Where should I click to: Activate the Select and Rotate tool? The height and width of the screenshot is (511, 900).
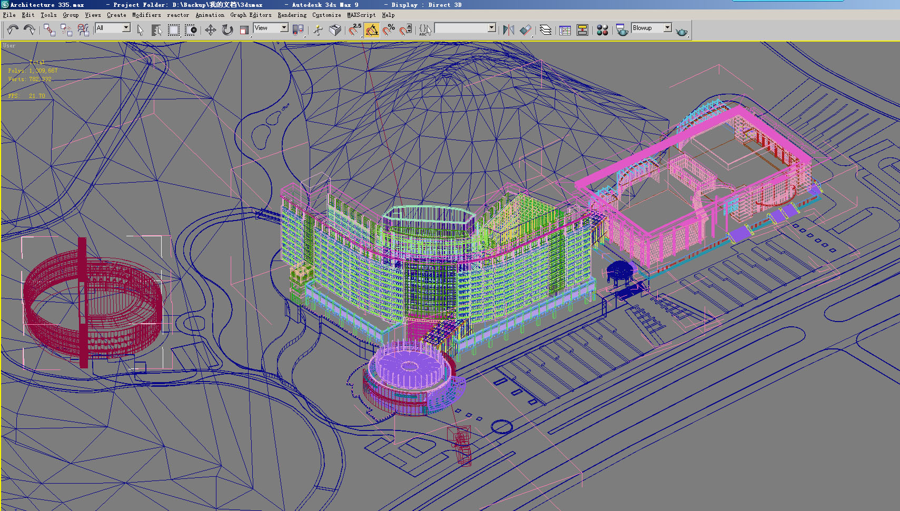(x=227, y=30)
